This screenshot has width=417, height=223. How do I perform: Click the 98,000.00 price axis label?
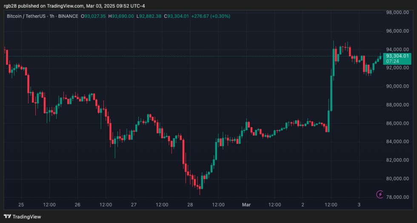pyautogui.click(x=397, y=12)
